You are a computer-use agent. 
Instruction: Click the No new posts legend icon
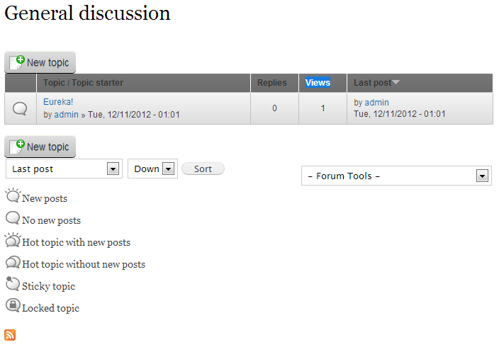coord(13,219)
